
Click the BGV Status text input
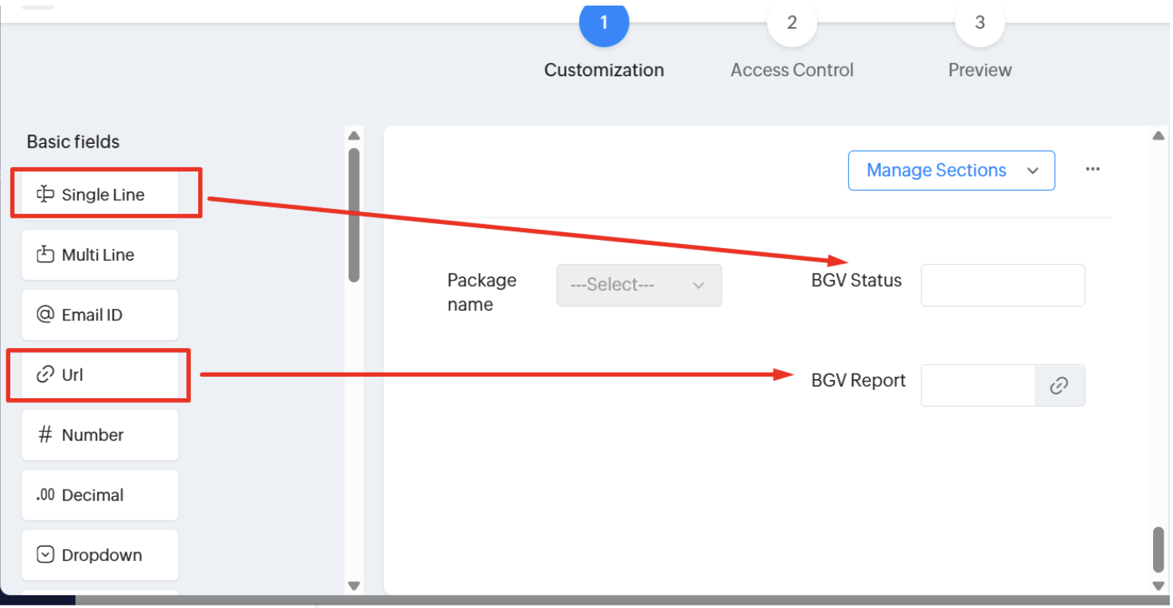tap(1003, 285)
